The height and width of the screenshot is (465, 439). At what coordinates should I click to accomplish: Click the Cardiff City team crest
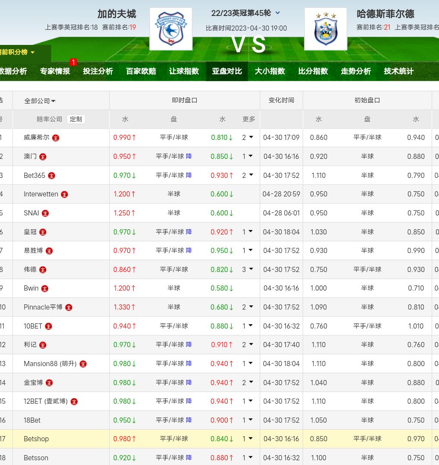171,29
